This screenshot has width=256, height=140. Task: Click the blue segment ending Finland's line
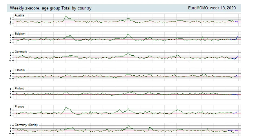click(x=235, y=95)
